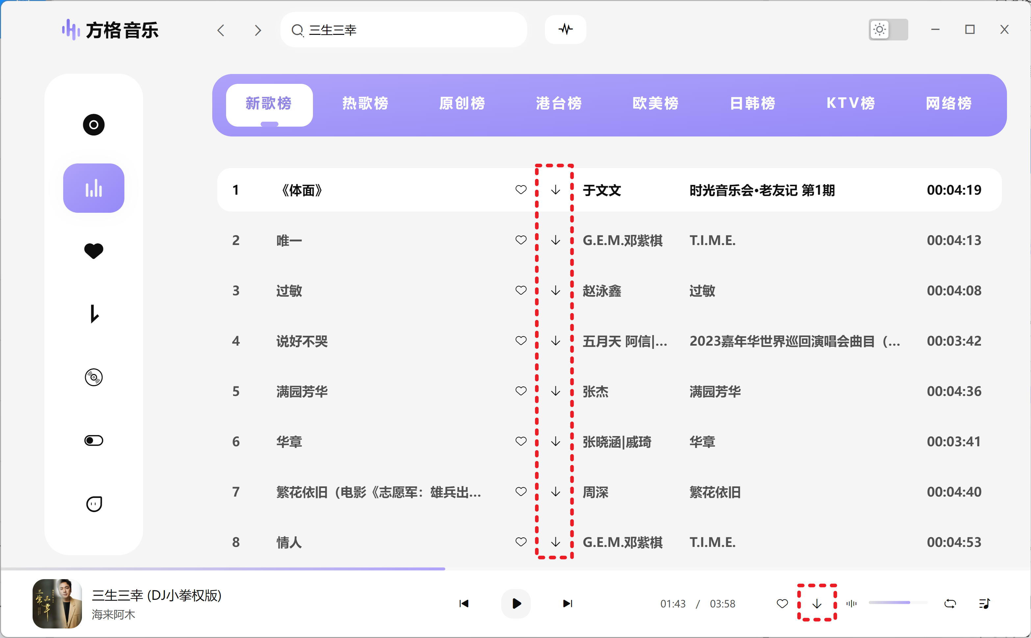The height and width of the screenshot is (638, 1031).
Task: Open vinyl record icon in sidebar
Action: pos(93,377)
